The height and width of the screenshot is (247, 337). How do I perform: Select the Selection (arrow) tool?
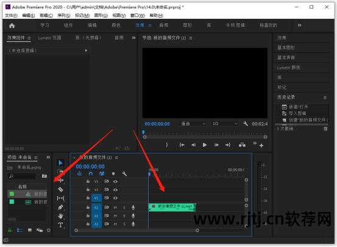pyautogui.click(x=60, y=163)
